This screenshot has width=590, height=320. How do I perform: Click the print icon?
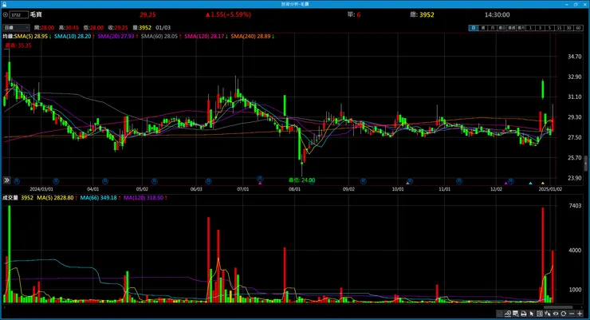pos(523,314)
